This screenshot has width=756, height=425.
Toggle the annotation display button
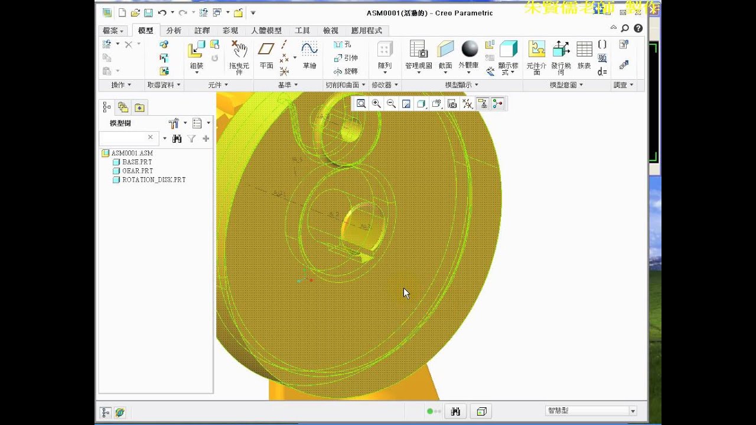[x=483, y=104]
